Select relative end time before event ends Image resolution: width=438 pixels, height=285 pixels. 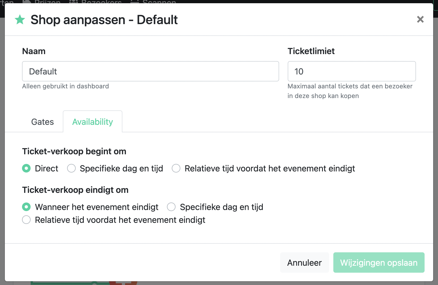click(26, 220)
